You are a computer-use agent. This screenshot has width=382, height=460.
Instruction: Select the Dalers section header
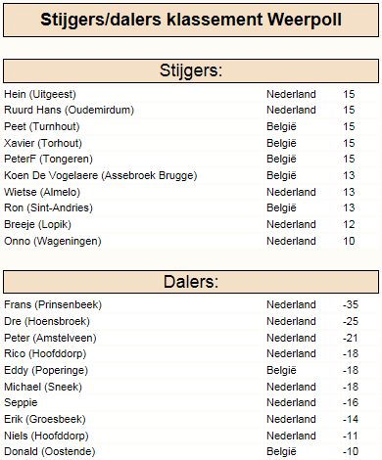[191, 282]
